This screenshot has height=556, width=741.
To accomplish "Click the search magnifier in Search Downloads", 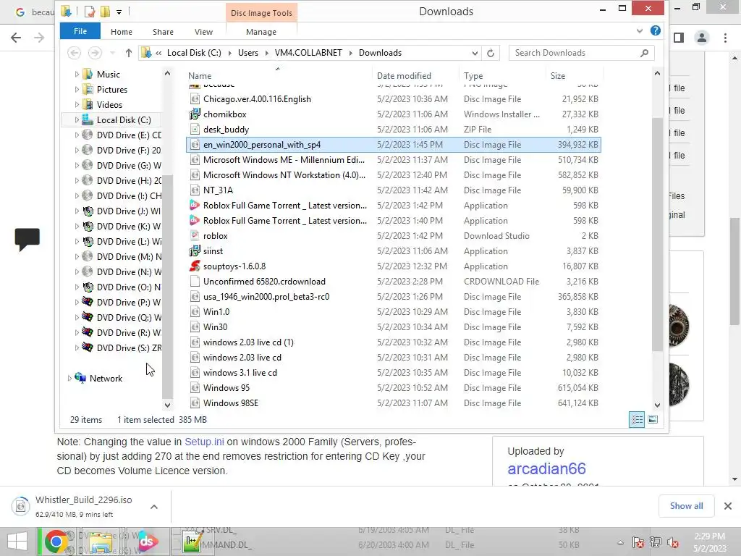I will click(644, 53).
